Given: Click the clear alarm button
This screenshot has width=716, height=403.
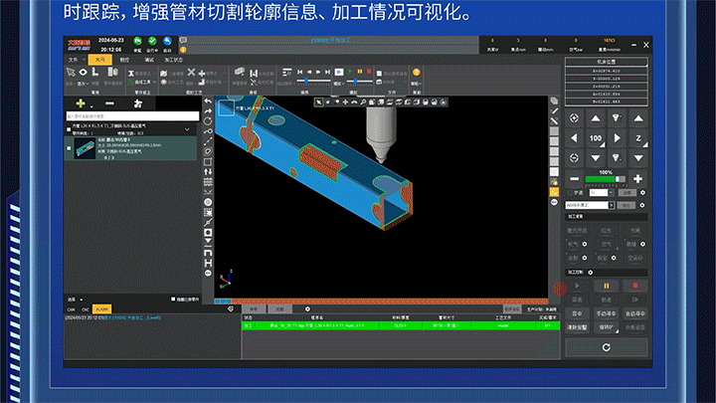Looking at the screenshot, I should coord(577,327).
